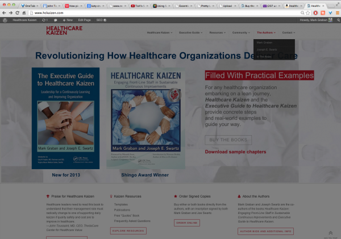Click the New for 2013 caption

[x=66, y=175]
